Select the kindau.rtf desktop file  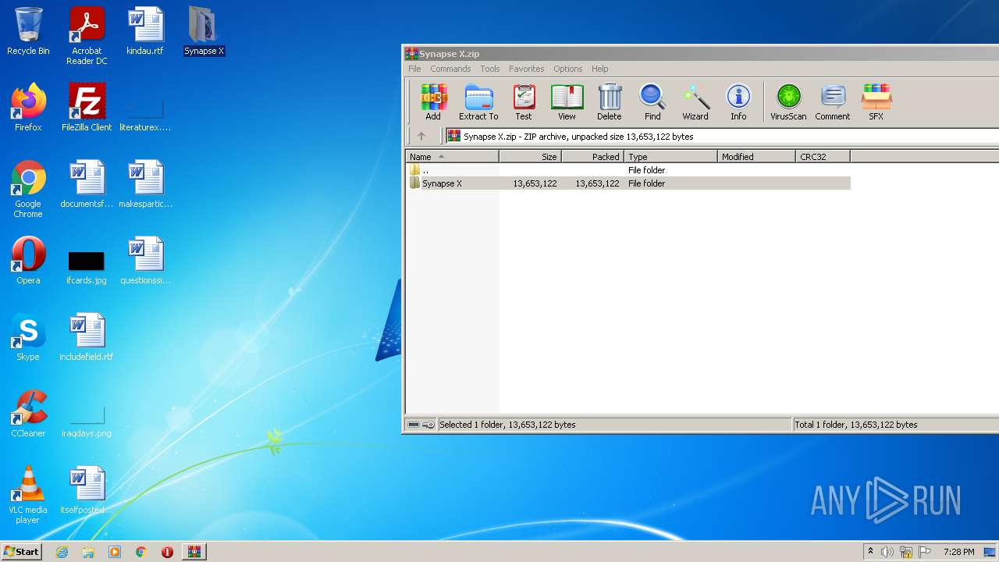coord(145,31)
